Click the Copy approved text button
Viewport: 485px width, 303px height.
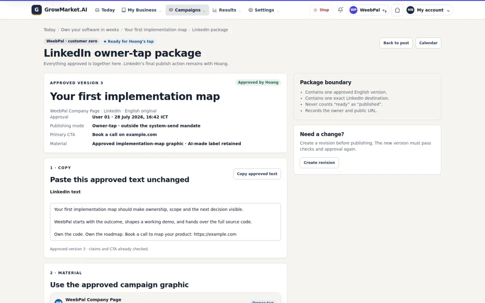[257, 174]
